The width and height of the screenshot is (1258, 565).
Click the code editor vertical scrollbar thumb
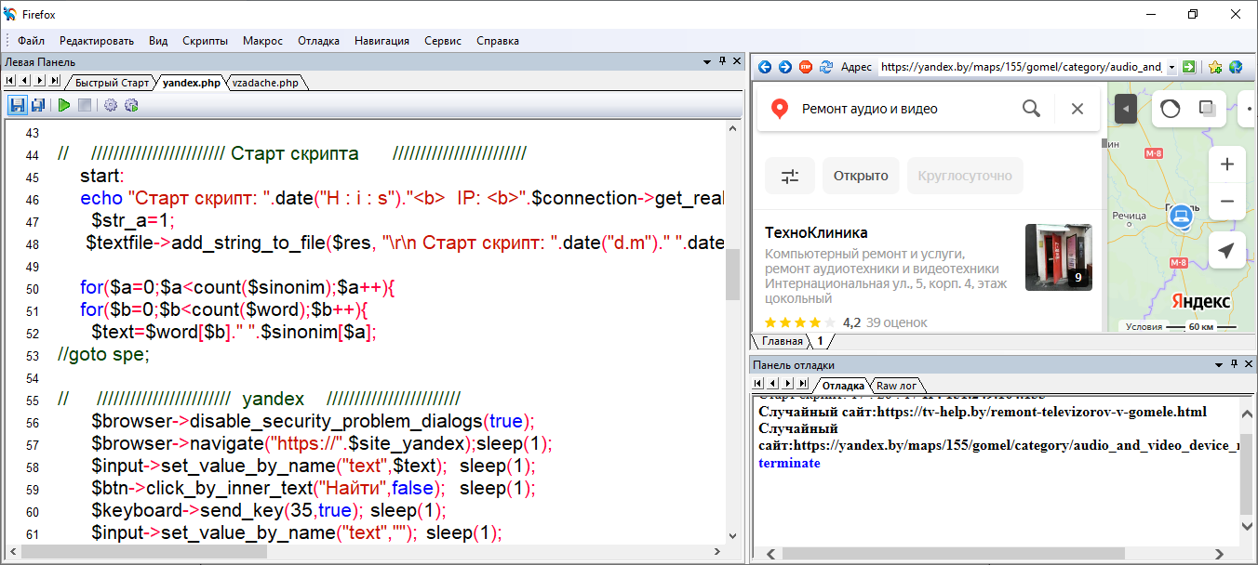pyautogui.click(x=733, y=274)
